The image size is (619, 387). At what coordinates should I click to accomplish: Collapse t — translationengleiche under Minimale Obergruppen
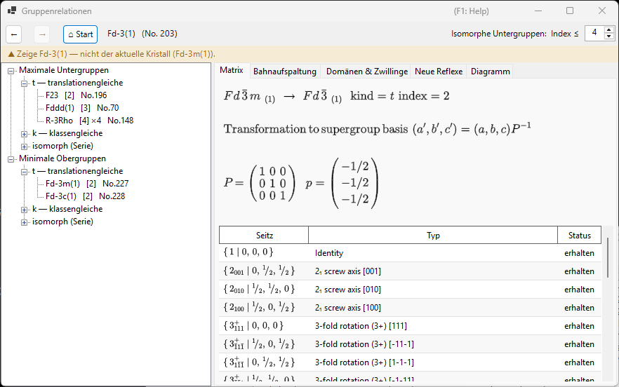[x=25, y=172]
